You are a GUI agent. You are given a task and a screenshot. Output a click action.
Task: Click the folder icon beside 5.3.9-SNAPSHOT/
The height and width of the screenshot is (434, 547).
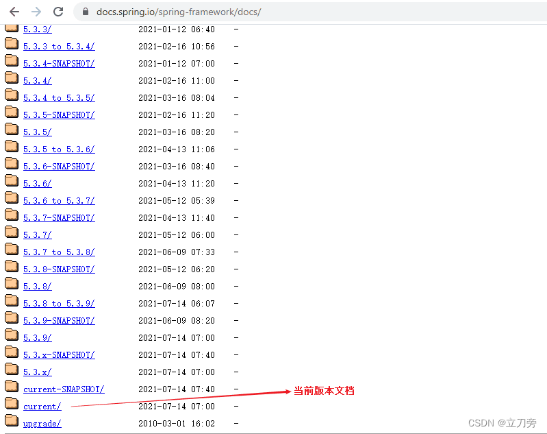pos(12,317)
